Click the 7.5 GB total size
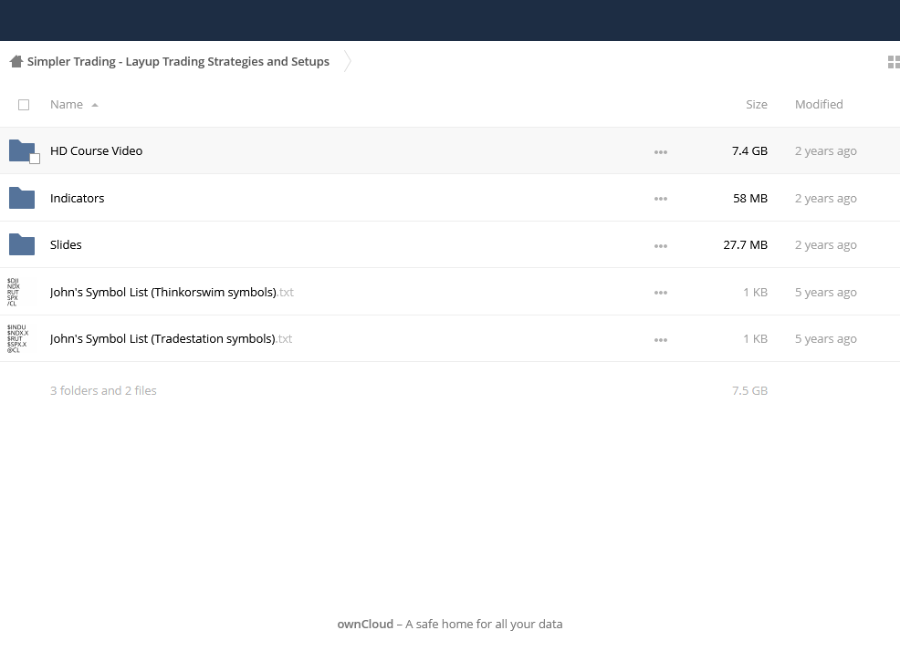Viewport: 900px width, 651px height. pyautogui.click(x=749, y=390)
